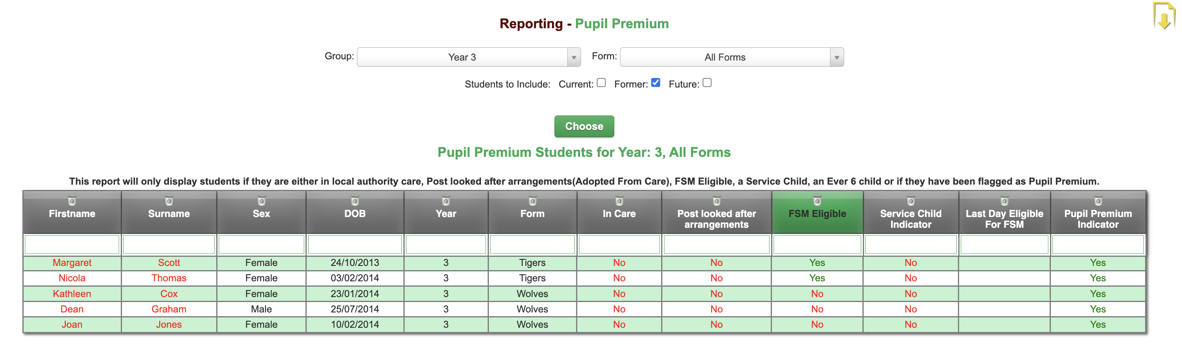Sort by the Sex column header

[261, 214]
